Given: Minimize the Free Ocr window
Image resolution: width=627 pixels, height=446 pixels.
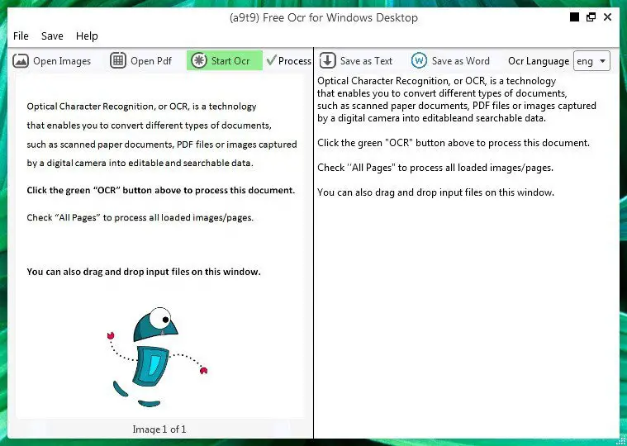Looking at the screenshot, I should point(575,17).
